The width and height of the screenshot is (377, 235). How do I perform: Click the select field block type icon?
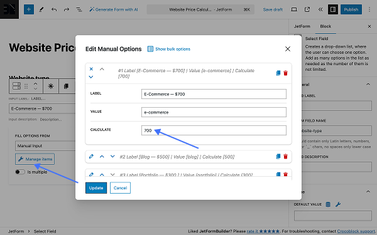point(16,86)
